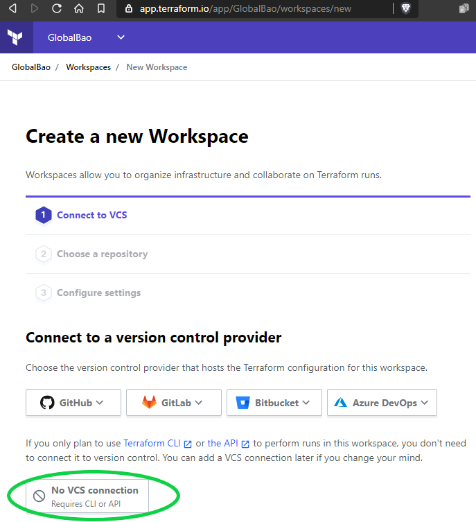This screenshot has width=476, height=522.
Task: Click the Connect to a version control provider heading
Action: [x=154, y=338]
